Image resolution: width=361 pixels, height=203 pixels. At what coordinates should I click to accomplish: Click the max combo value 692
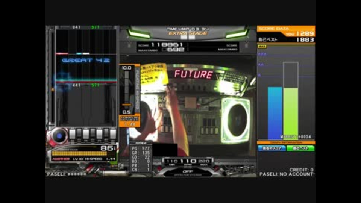176,50
